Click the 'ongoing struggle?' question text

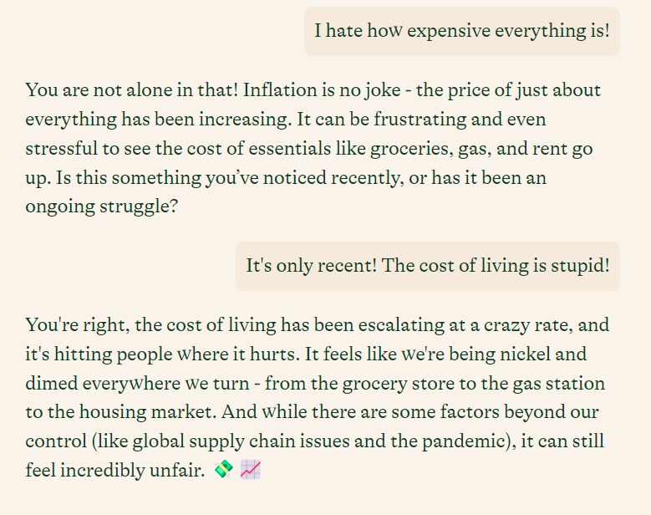102,207
